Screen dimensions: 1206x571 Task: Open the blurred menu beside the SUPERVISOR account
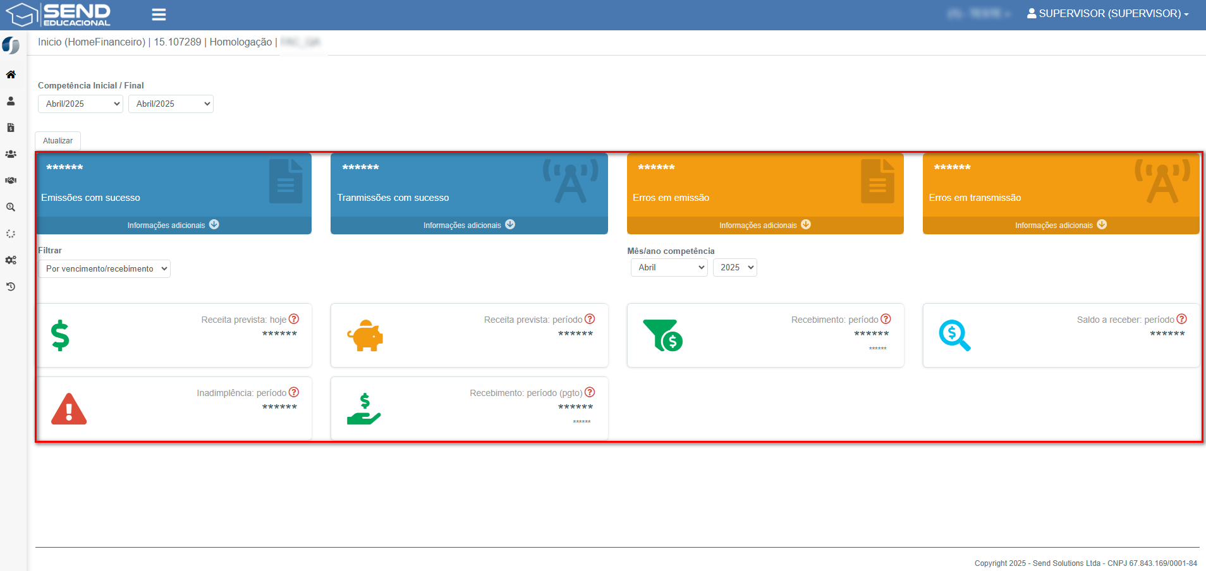point(978,13)
